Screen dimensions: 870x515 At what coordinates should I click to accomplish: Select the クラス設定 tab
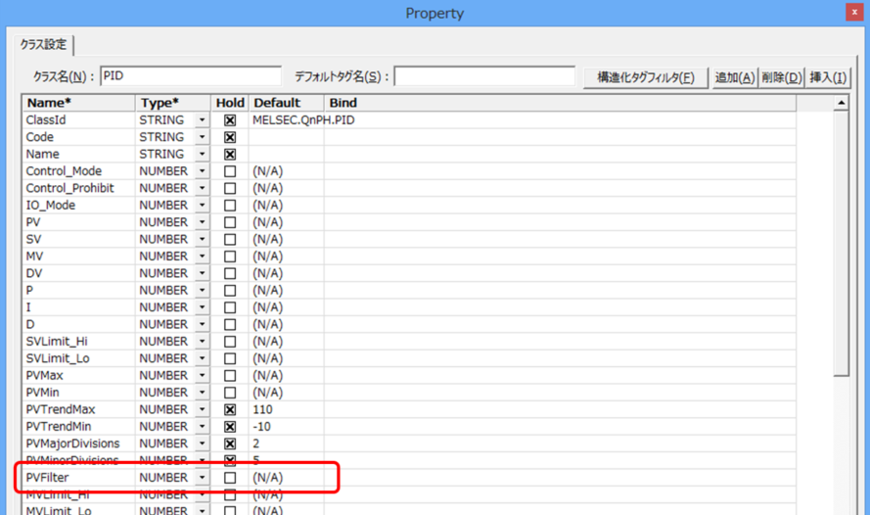[45, 44]
